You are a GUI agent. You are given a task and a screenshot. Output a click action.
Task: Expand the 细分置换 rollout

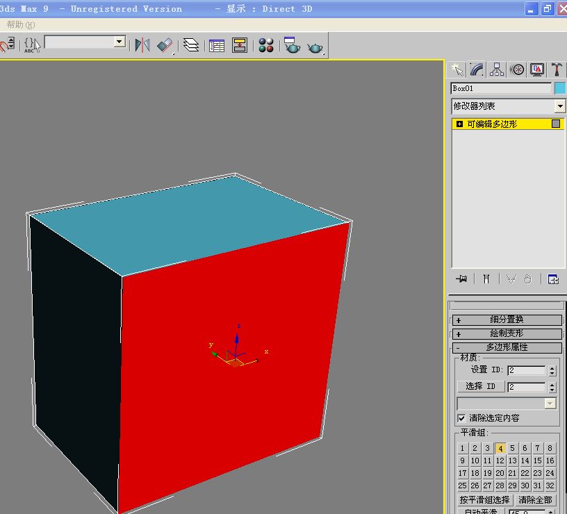pyautogui.click(x=507, y=320)
